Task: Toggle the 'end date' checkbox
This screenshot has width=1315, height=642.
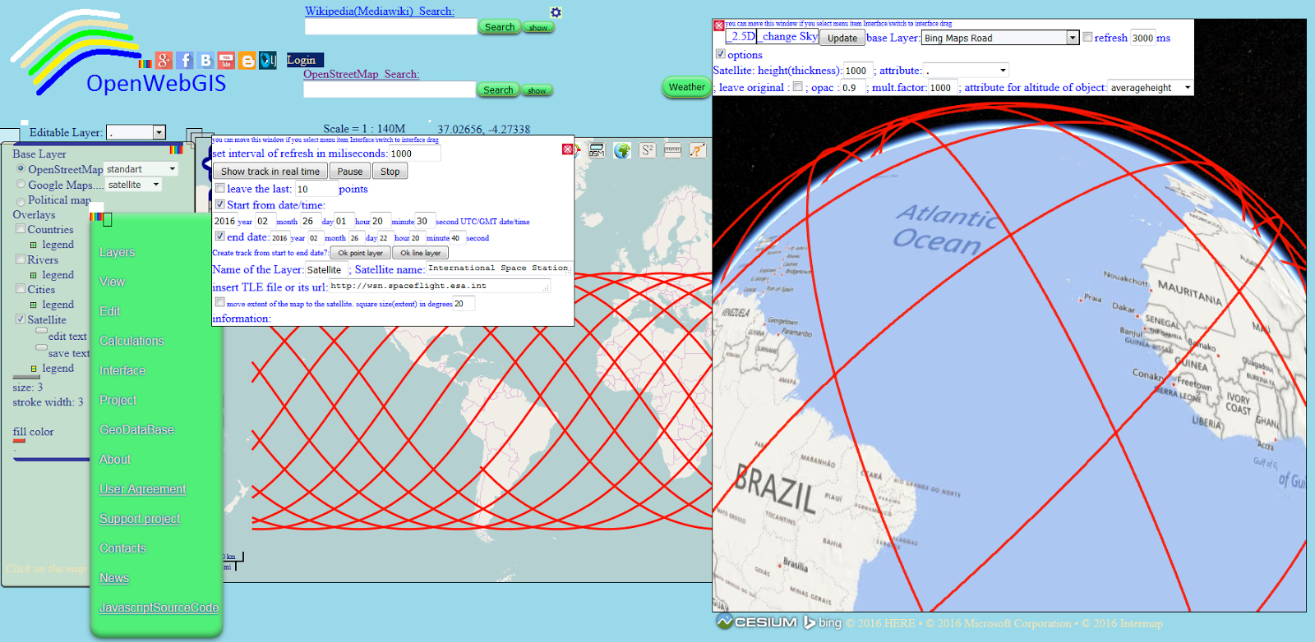Action: tap(220, 236)
